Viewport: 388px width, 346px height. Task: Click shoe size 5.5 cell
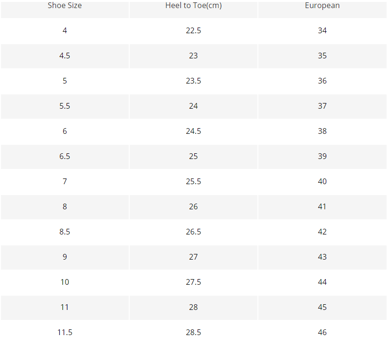[x=65, y=106]
